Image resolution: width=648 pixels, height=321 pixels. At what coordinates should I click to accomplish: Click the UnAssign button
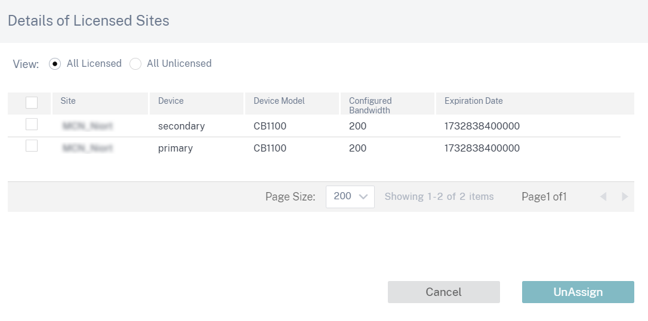pyautogui.click(x=578, y=292)
